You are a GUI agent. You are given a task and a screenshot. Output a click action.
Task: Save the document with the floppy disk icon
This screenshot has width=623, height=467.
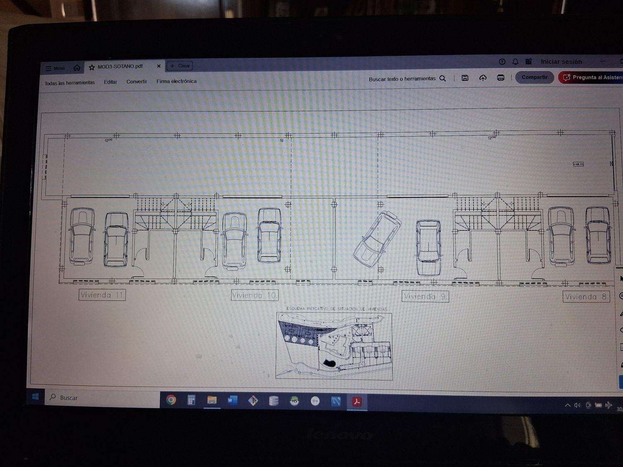pyautogui.click(x=465, y=78)
